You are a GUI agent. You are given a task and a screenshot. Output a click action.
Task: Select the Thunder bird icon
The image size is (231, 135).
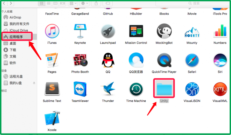point(108,89)
